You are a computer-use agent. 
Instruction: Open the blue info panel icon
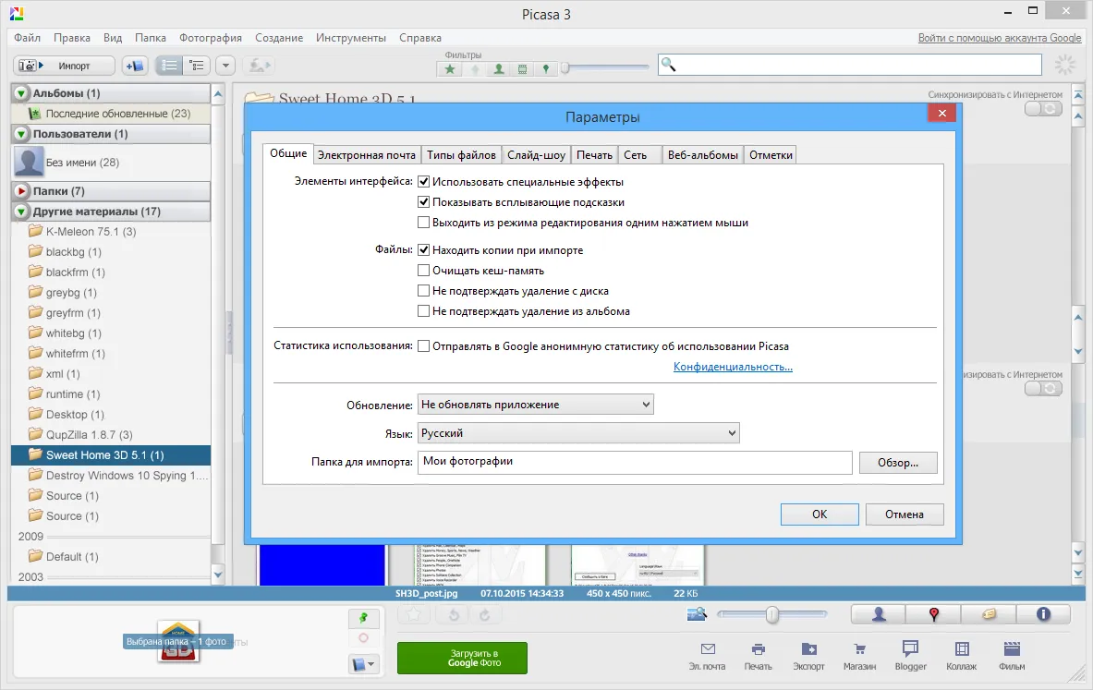click(1043, 614)
